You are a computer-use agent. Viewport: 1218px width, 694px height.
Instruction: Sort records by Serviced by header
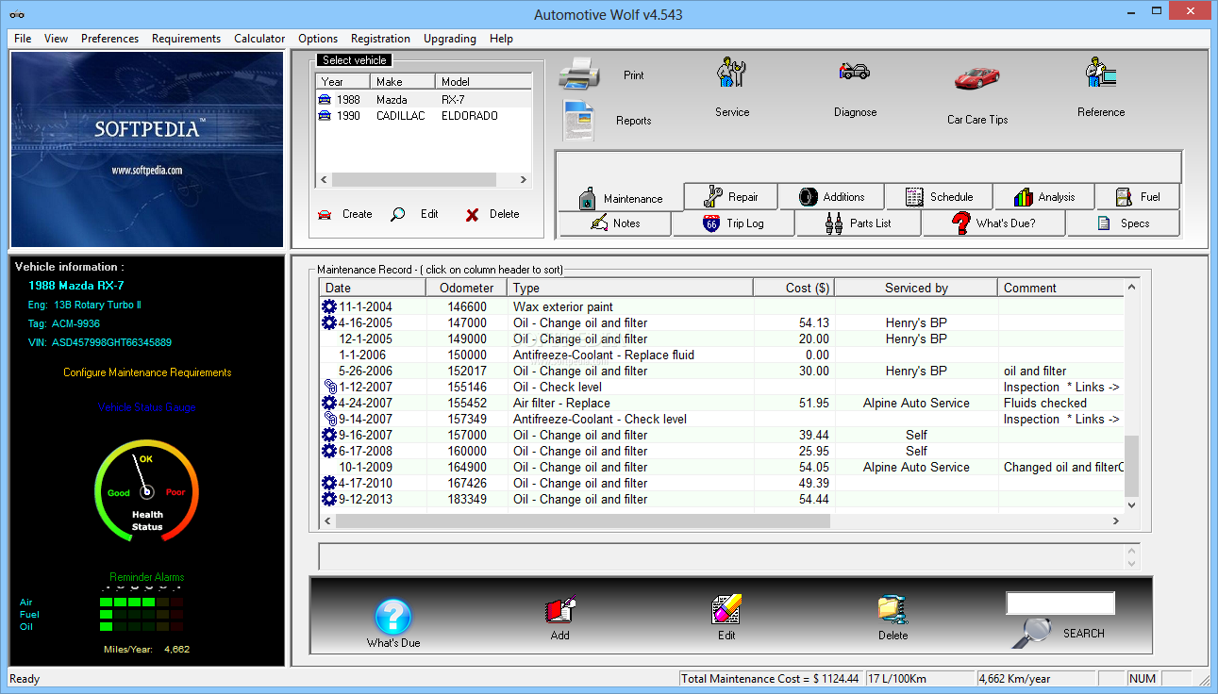(916, 288)
